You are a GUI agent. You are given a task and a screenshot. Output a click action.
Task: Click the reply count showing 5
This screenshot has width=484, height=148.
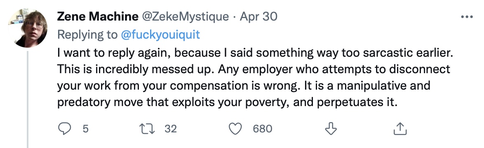tap(85, 129)
